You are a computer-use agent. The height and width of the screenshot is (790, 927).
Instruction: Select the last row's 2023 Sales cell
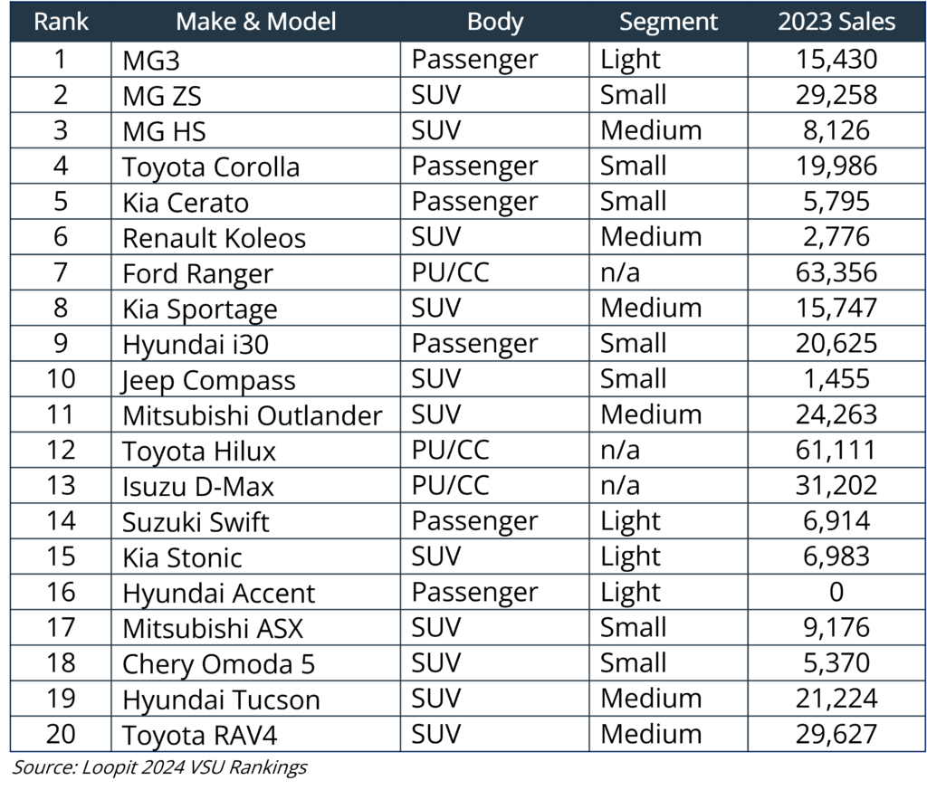[836, 734]
